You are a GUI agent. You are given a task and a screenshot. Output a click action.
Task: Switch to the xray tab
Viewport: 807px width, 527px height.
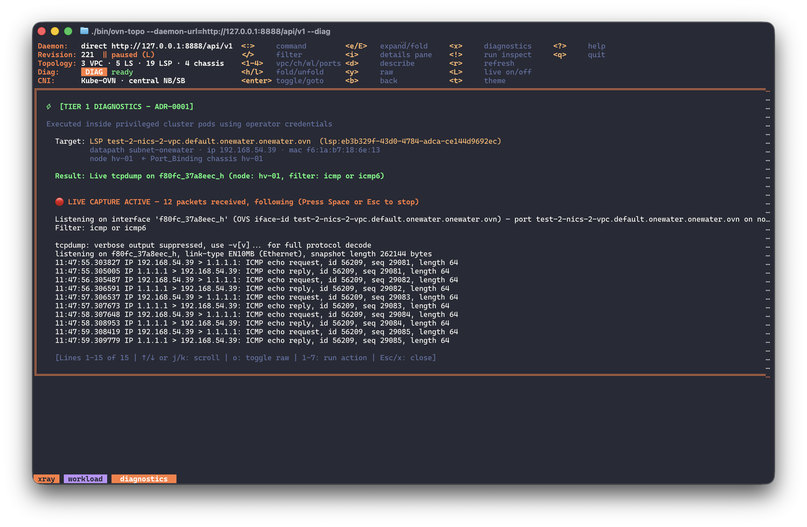click(x=47, y=479)
